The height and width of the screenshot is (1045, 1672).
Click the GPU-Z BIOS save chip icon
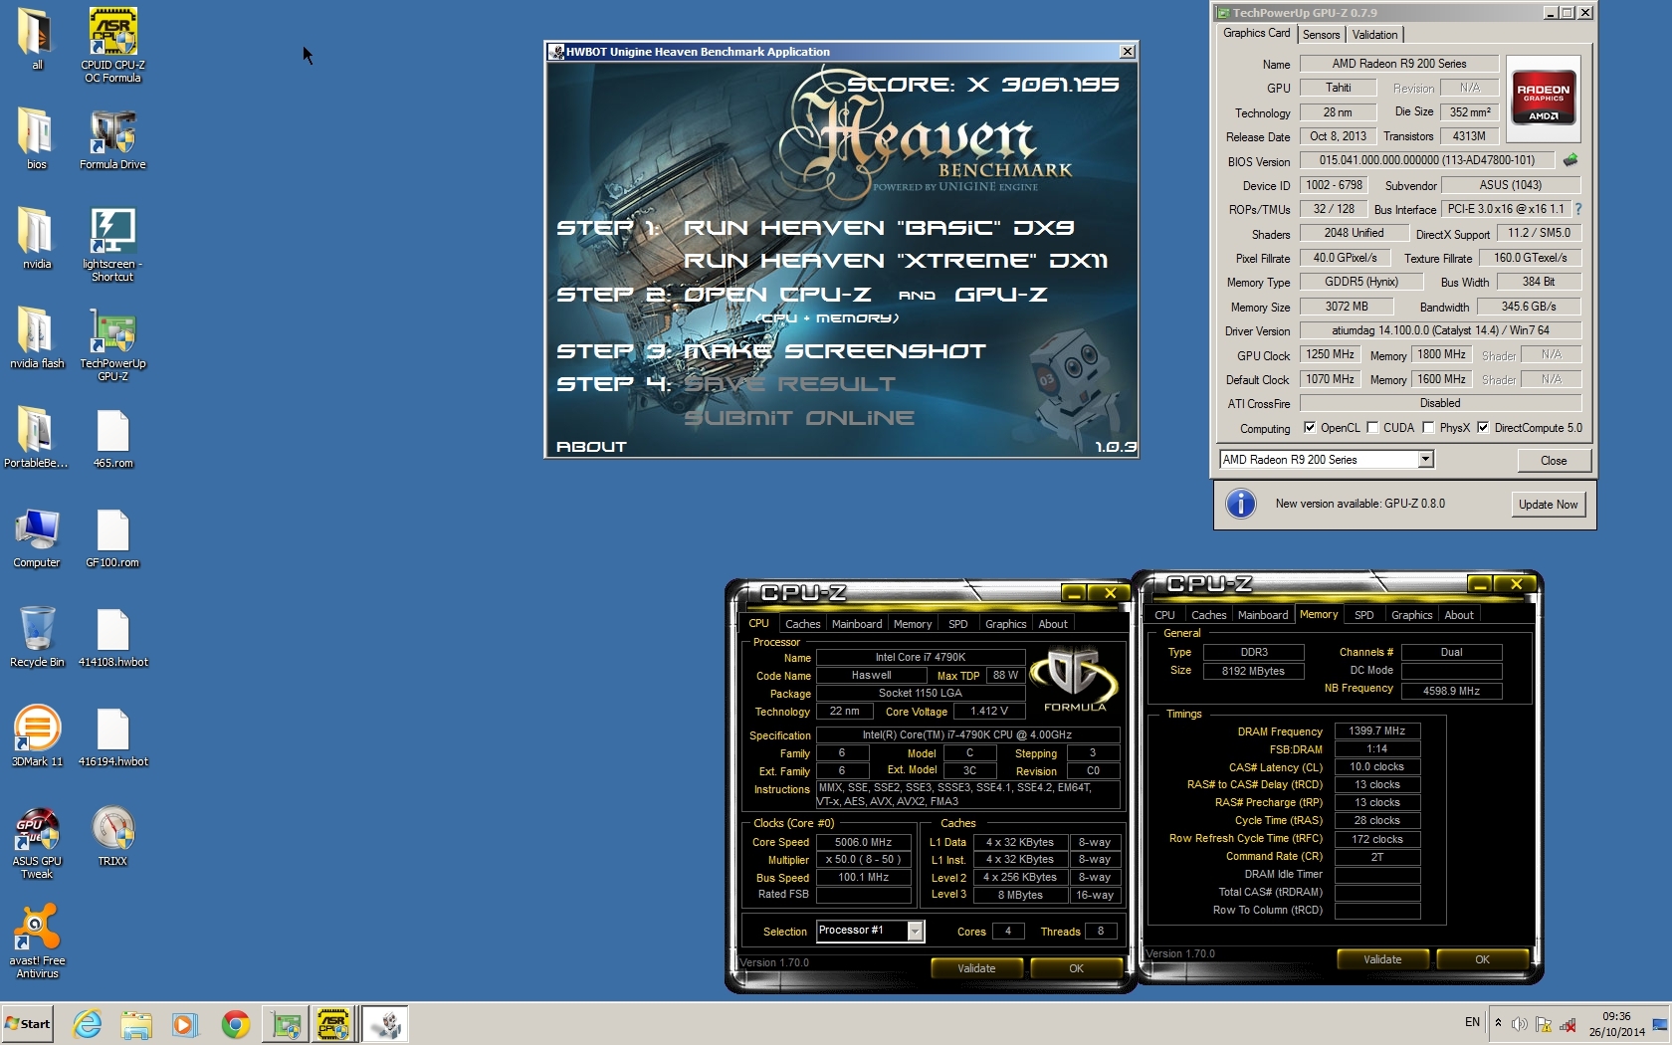coord(1570,160)
